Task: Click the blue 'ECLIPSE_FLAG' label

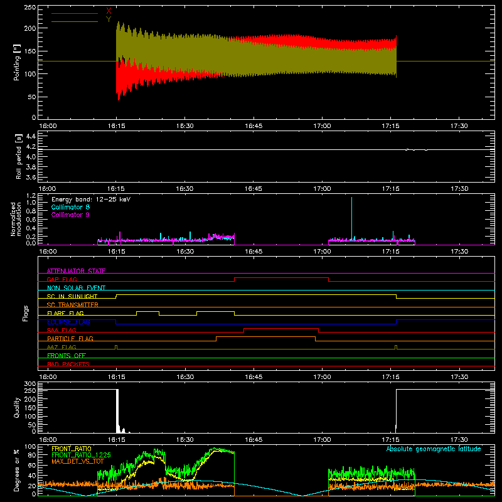Action: pyautogui.click(x=68, y=322)
